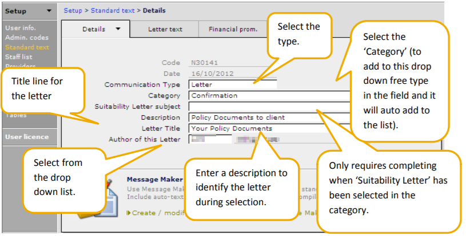Open the Setup menu dropdown arrow

click(49, 11)
